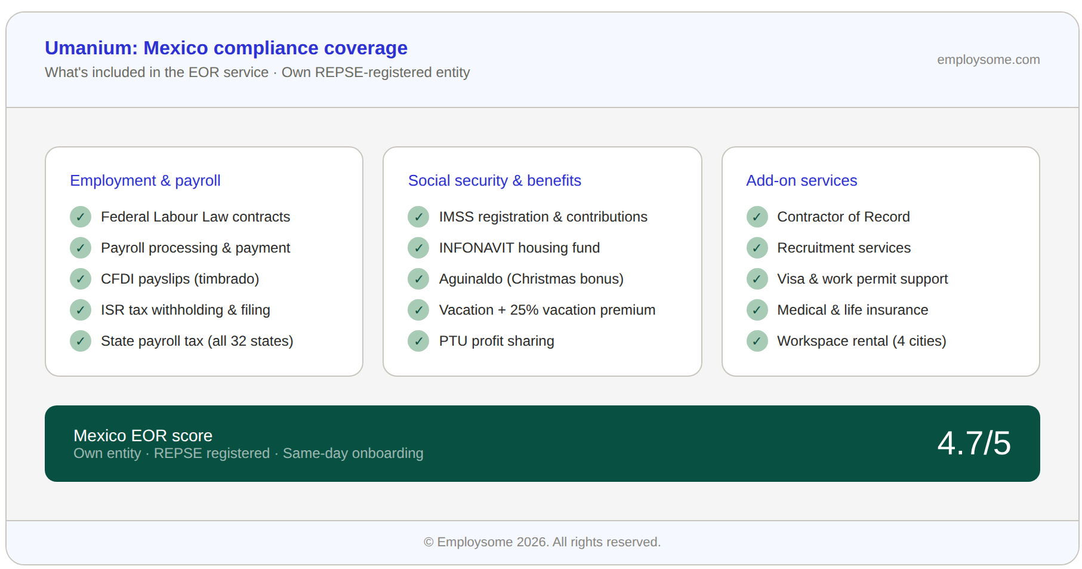Expand the Add-on services section

tap(802, 180)
